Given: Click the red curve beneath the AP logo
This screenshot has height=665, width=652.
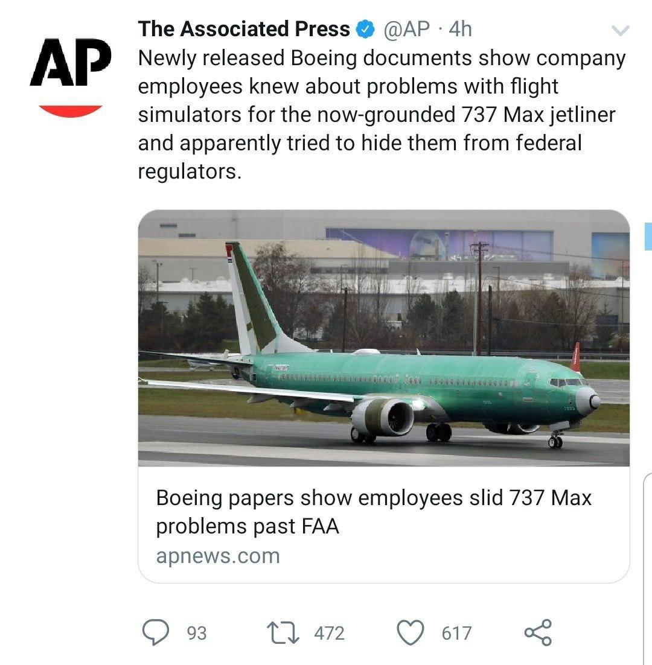Looking at the screenshot, I should point(70,110).
